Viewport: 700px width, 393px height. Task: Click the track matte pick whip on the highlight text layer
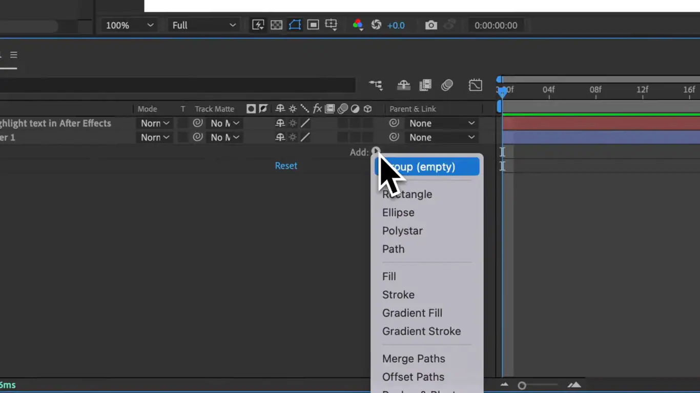(198, 123)
